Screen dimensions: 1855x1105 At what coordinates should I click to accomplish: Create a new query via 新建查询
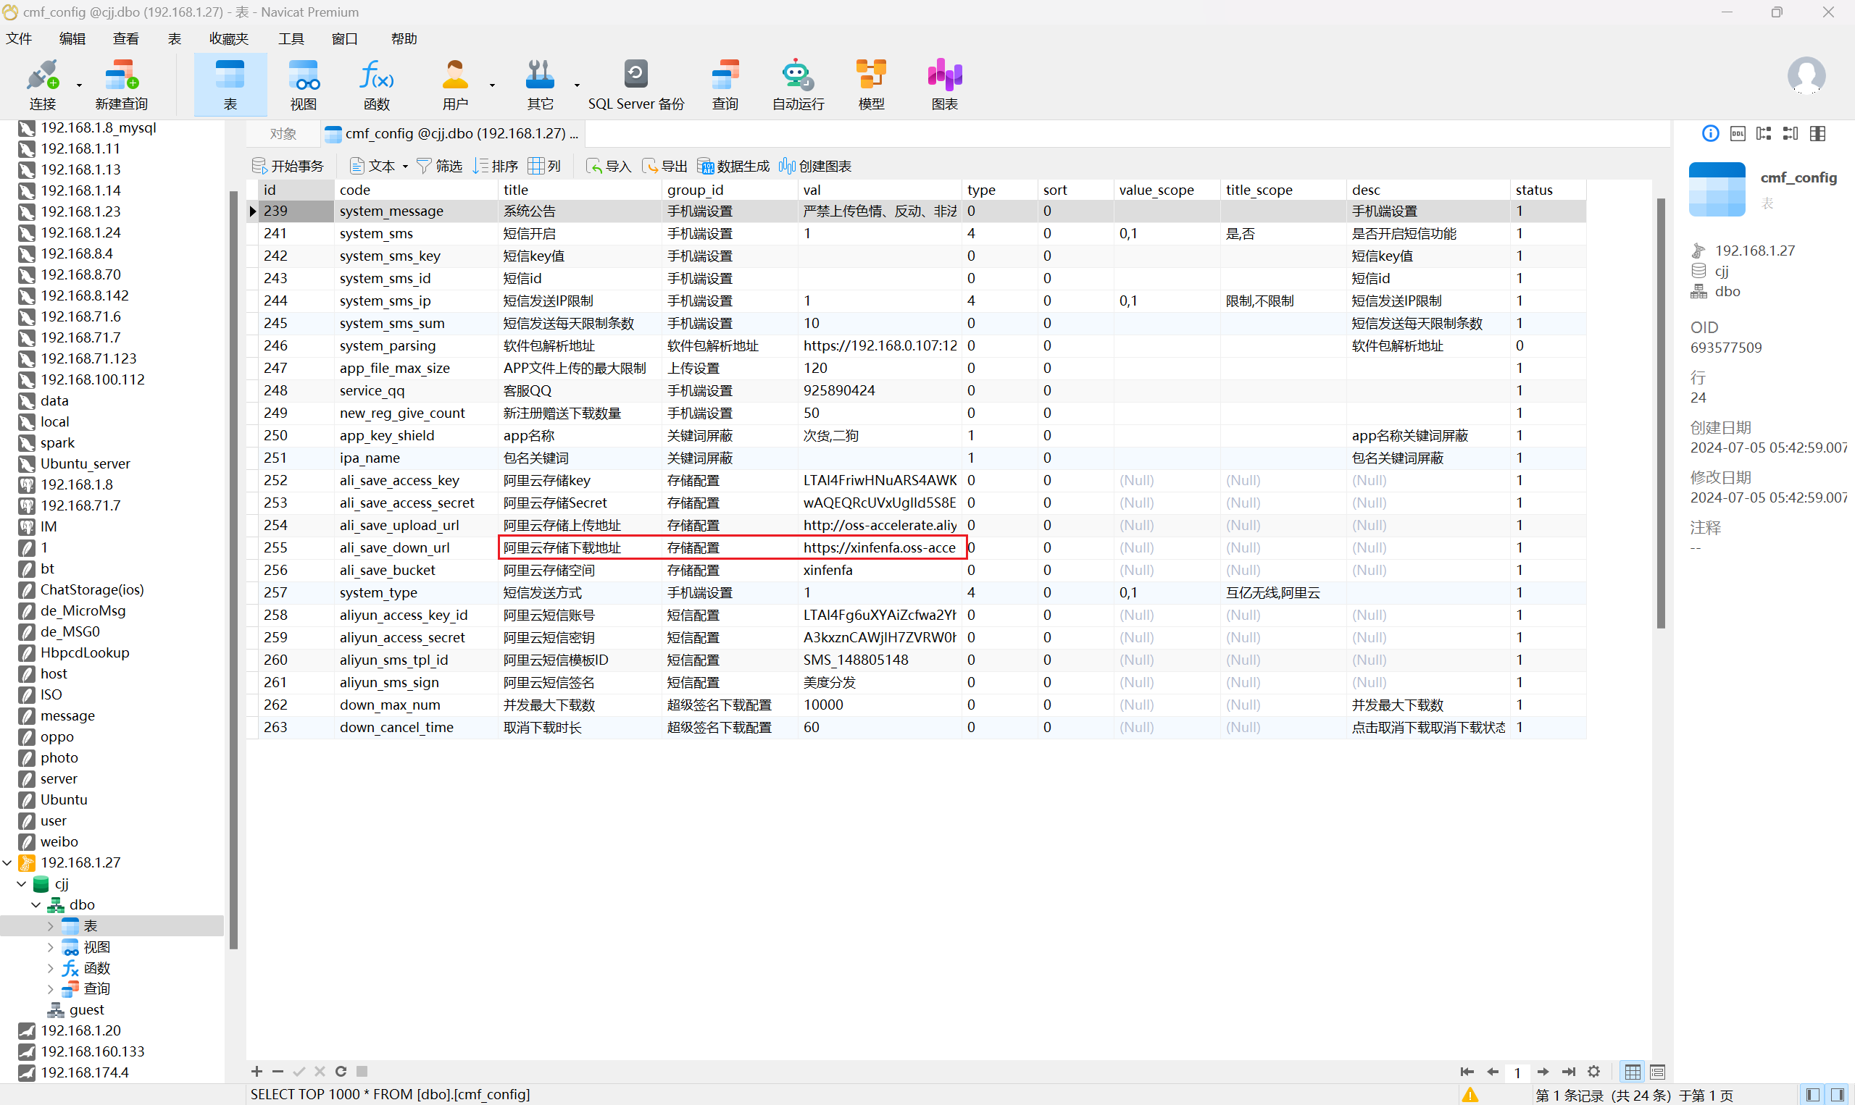[122, 85]
